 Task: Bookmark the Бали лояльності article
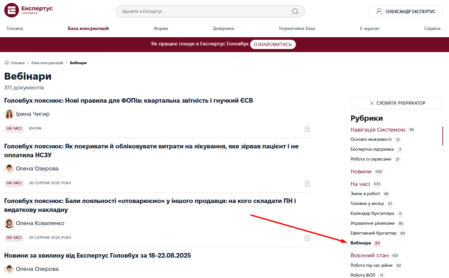307,238
